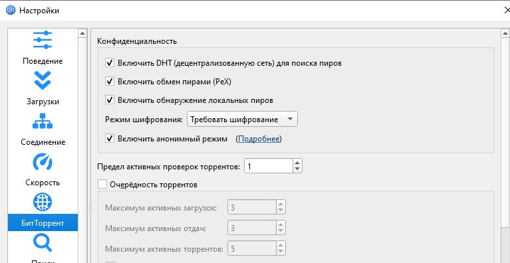Switch to the Соединение tab label
The image size is (510, 263).
pos(43,142)
